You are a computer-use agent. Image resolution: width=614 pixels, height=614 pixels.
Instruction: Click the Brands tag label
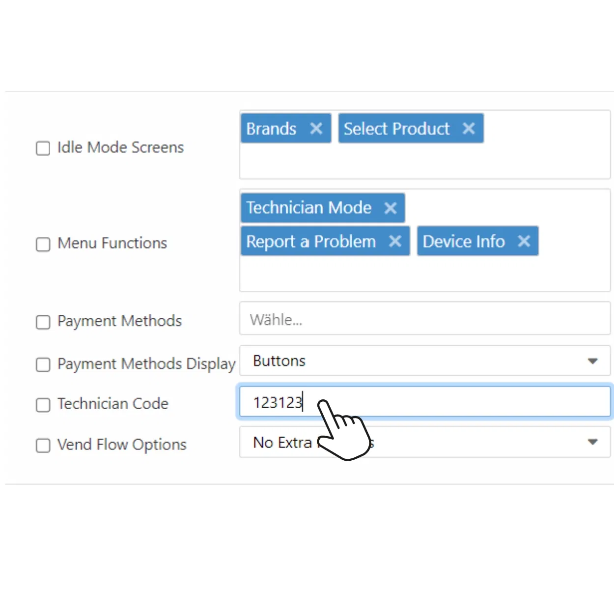pos(271,129)
